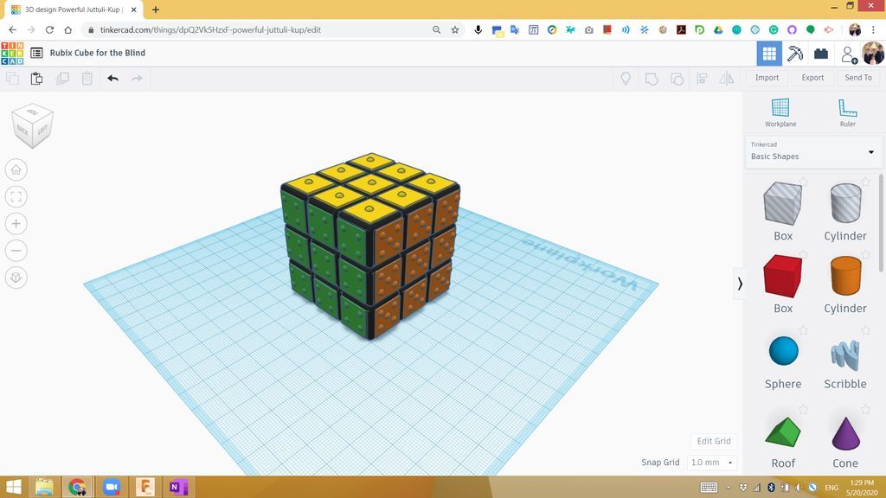Open the Basic Shapes dropdown
The height and width of the screenshot is (498, 886).
(x=813, y=151)
